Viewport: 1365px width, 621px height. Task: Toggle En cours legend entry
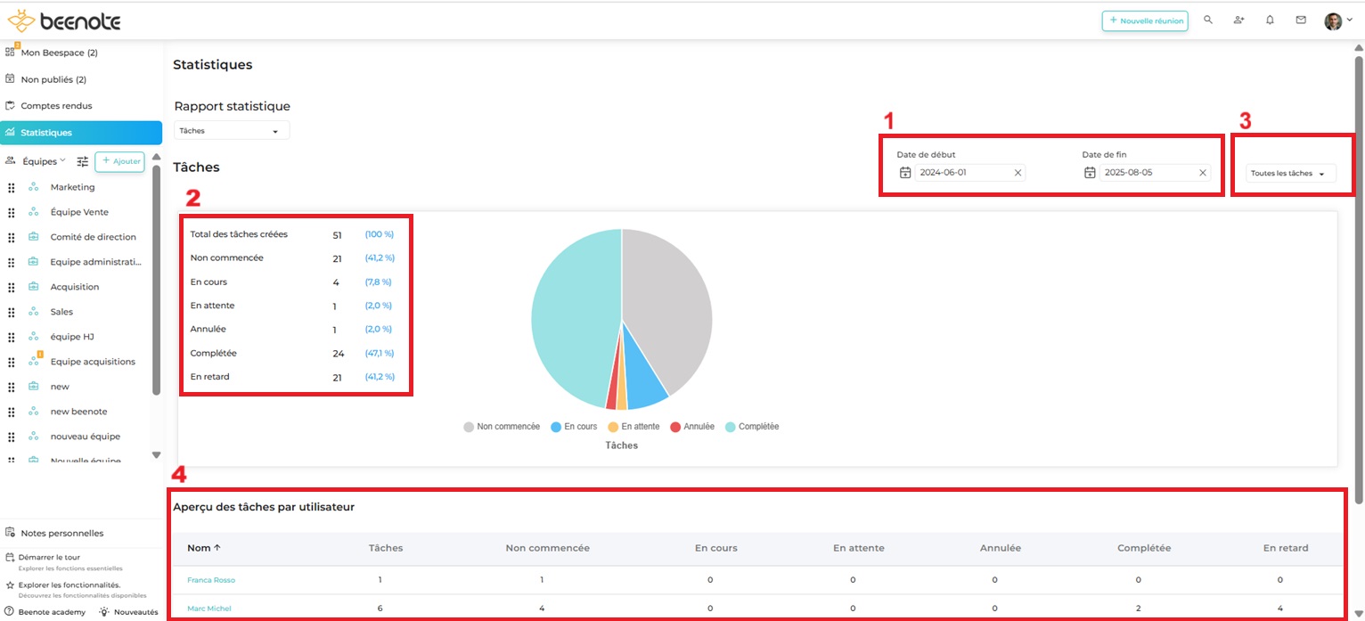[x=574, y=427]
